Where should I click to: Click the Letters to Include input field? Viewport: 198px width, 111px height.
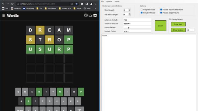coord(137,20)
